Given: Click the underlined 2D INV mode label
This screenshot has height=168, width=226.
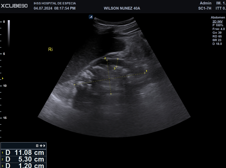Looking at the screenshot, I should pos(217,21).
